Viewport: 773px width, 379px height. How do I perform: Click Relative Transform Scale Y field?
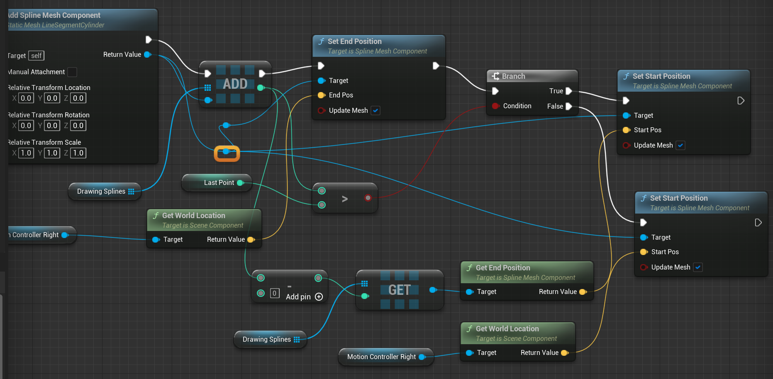52,153
